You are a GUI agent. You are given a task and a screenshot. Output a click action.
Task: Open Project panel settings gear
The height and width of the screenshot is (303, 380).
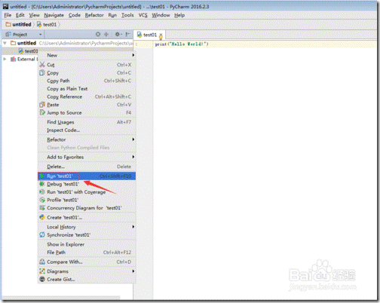tap(118, 35)
